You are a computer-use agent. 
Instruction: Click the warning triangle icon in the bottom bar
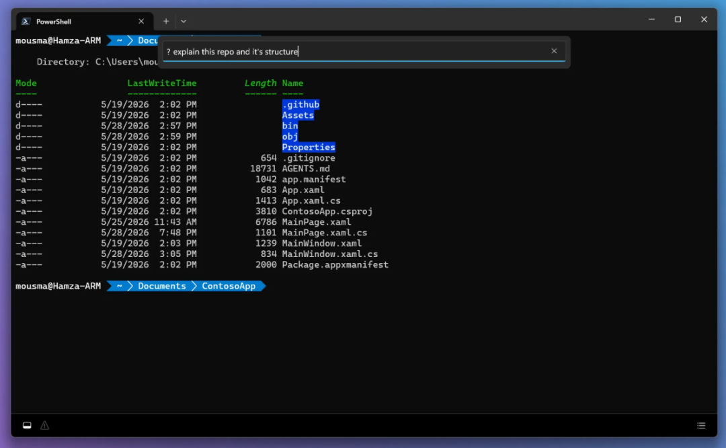tap(44, 425)
